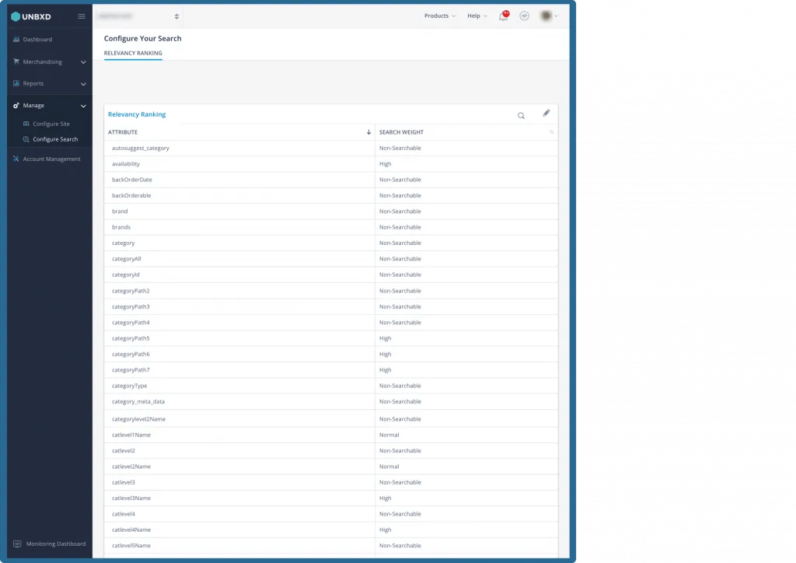Screen dimensions: 796x563
Task: Select the autosuggest_category row
Action: [331, 149]
